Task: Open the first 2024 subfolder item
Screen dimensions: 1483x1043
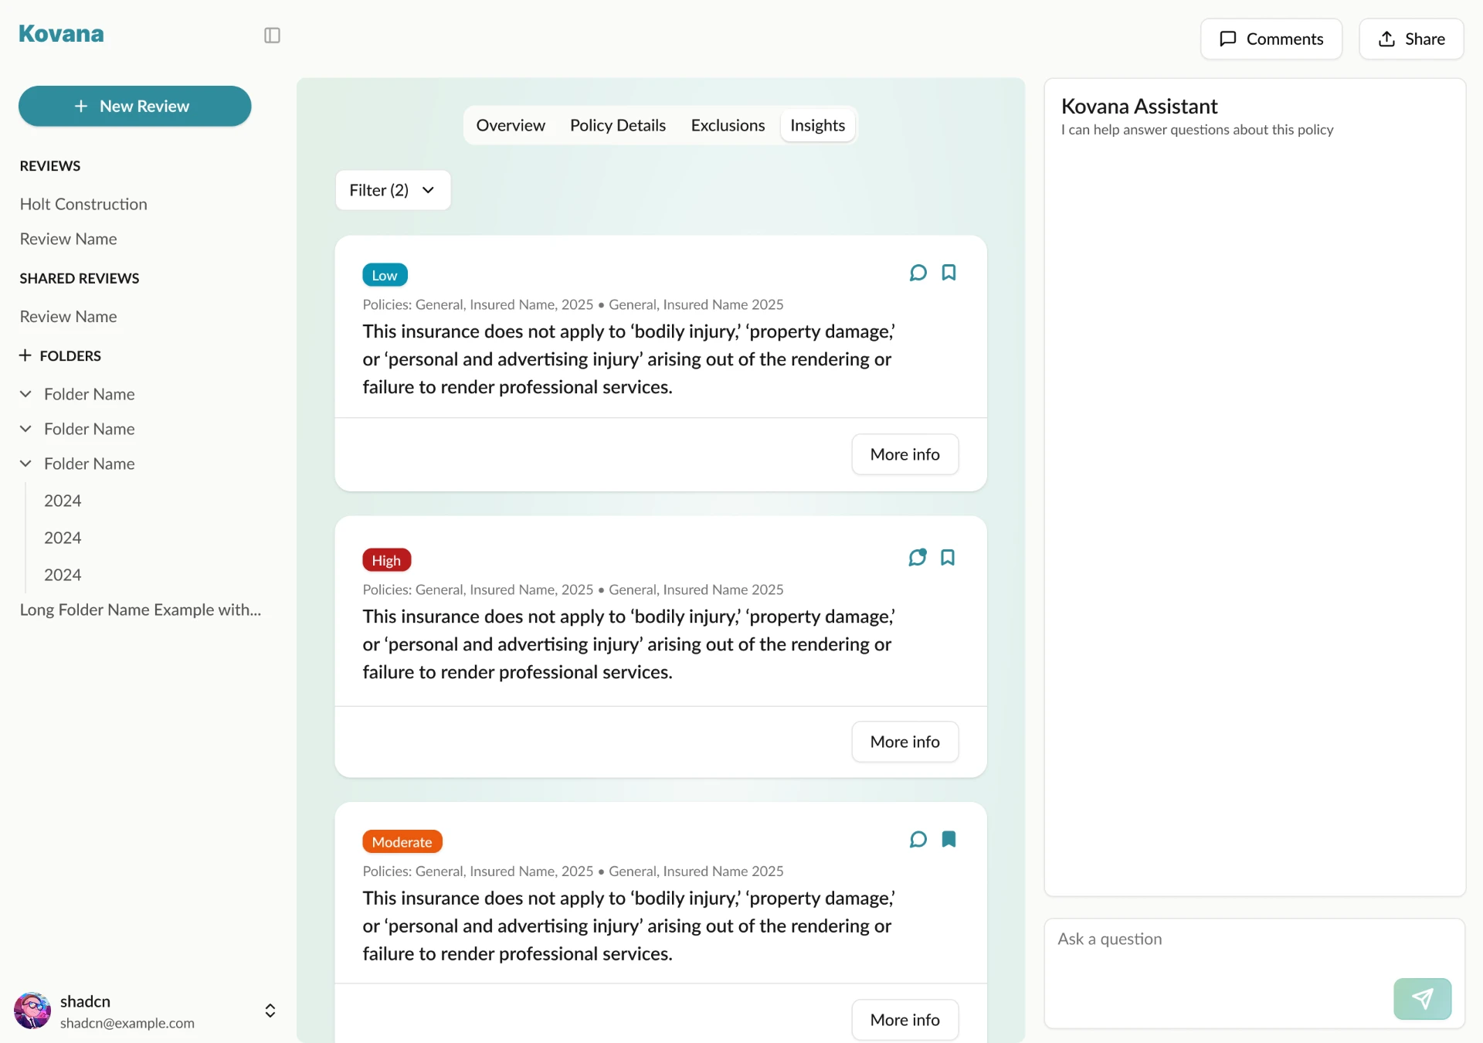Action: tap(63, 501)
